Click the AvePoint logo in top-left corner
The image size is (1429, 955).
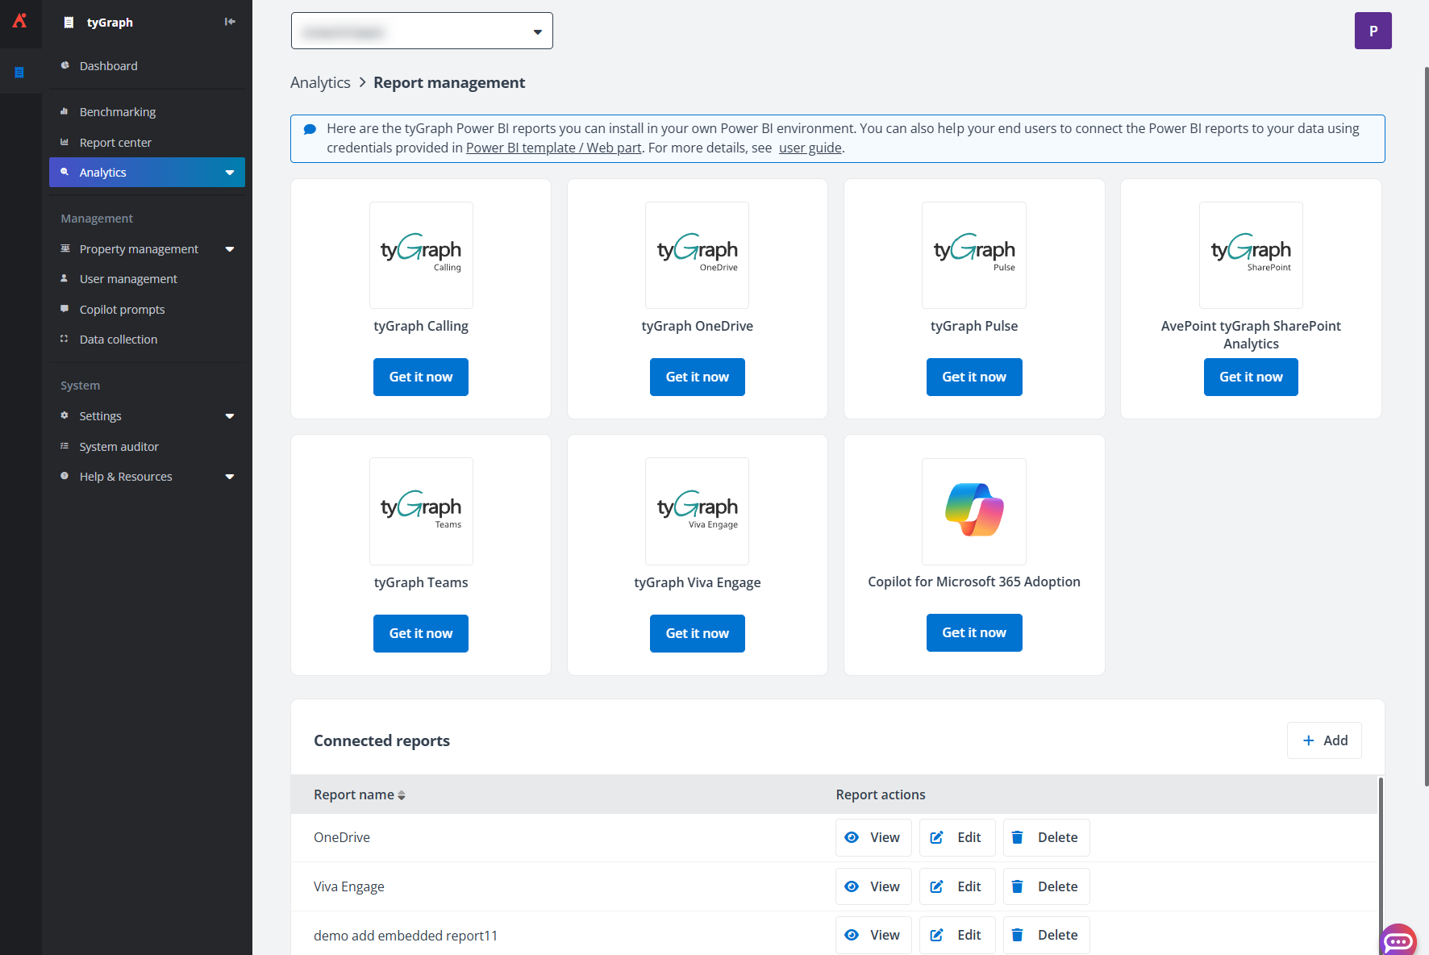pyautogui.click(x=20, y=20)
